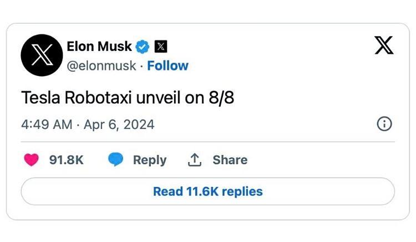The height and width of the screenshot is (242, 416).
Task: Follow the @elonmusk account
Action: pos(168,65)
